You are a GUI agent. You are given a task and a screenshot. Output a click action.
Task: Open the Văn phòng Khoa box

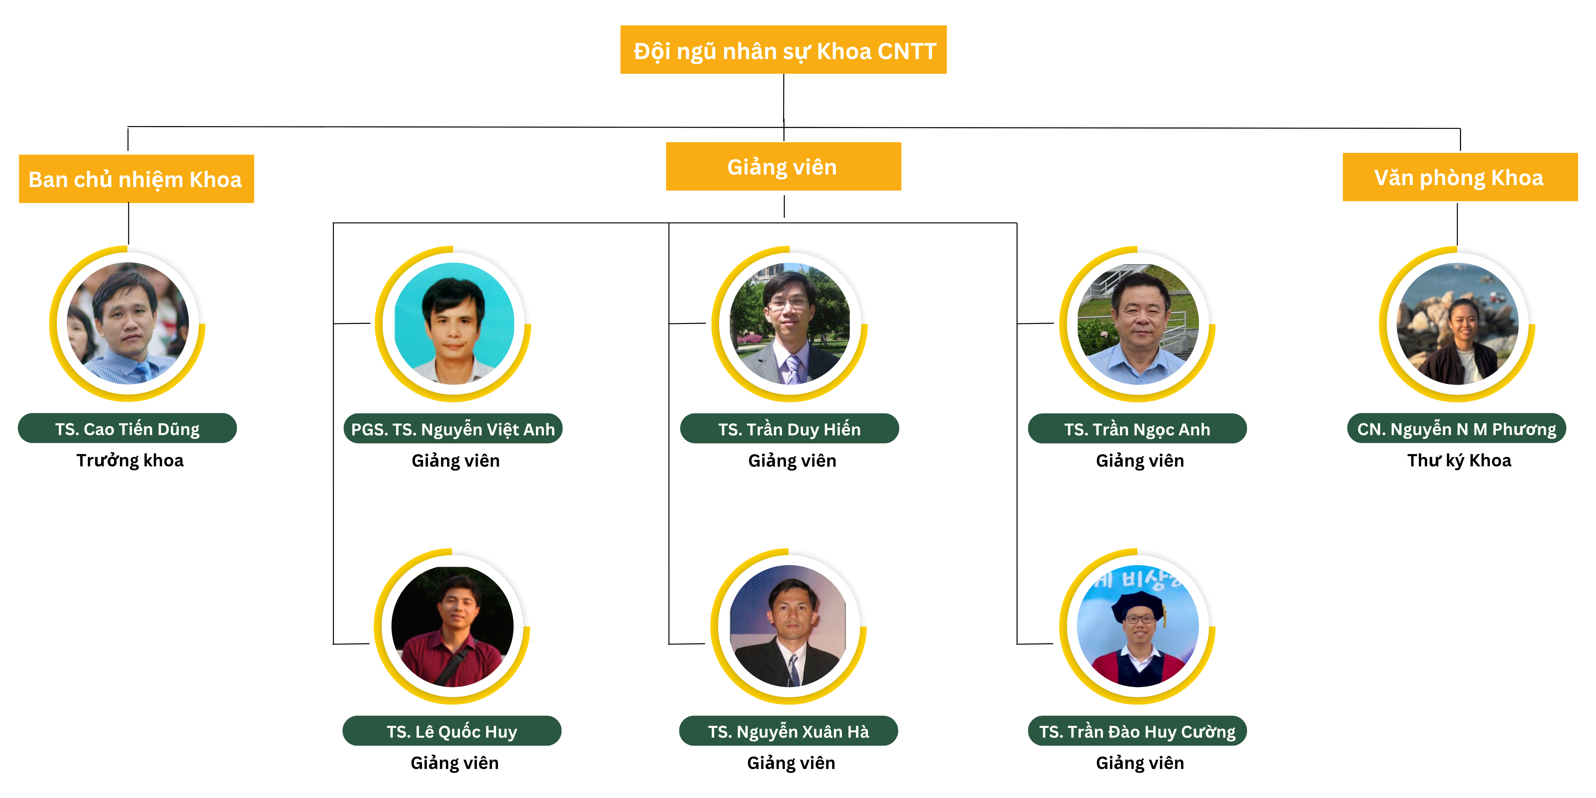point(1460,177)
